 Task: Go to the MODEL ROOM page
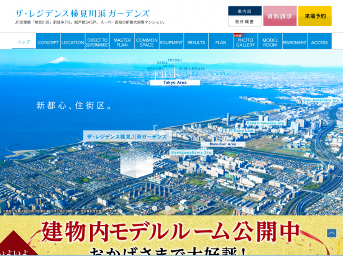(x=270, y=41)
